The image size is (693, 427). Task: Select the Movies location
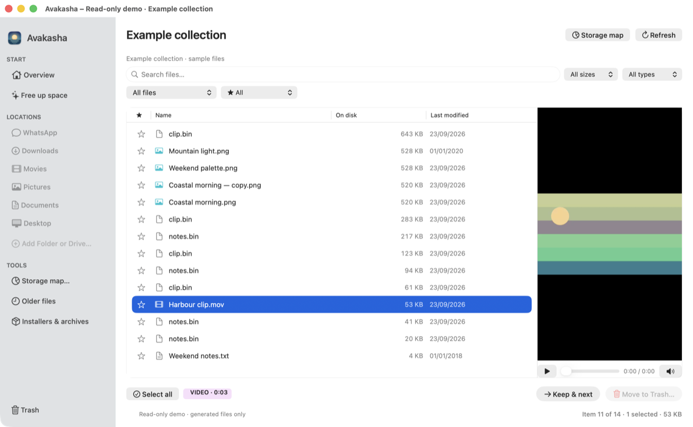(x=29, y=169)
